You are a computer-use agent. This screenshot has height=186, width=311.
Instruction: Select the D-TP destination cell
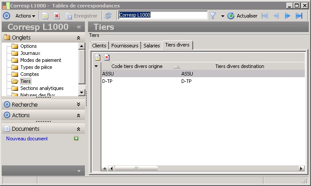click(243, 81)
